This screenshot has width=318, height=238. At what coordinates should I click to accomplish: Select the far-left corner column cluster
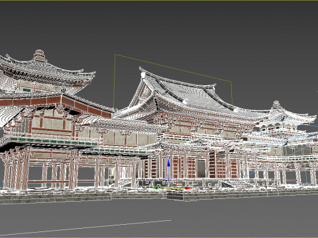point(17,169)
